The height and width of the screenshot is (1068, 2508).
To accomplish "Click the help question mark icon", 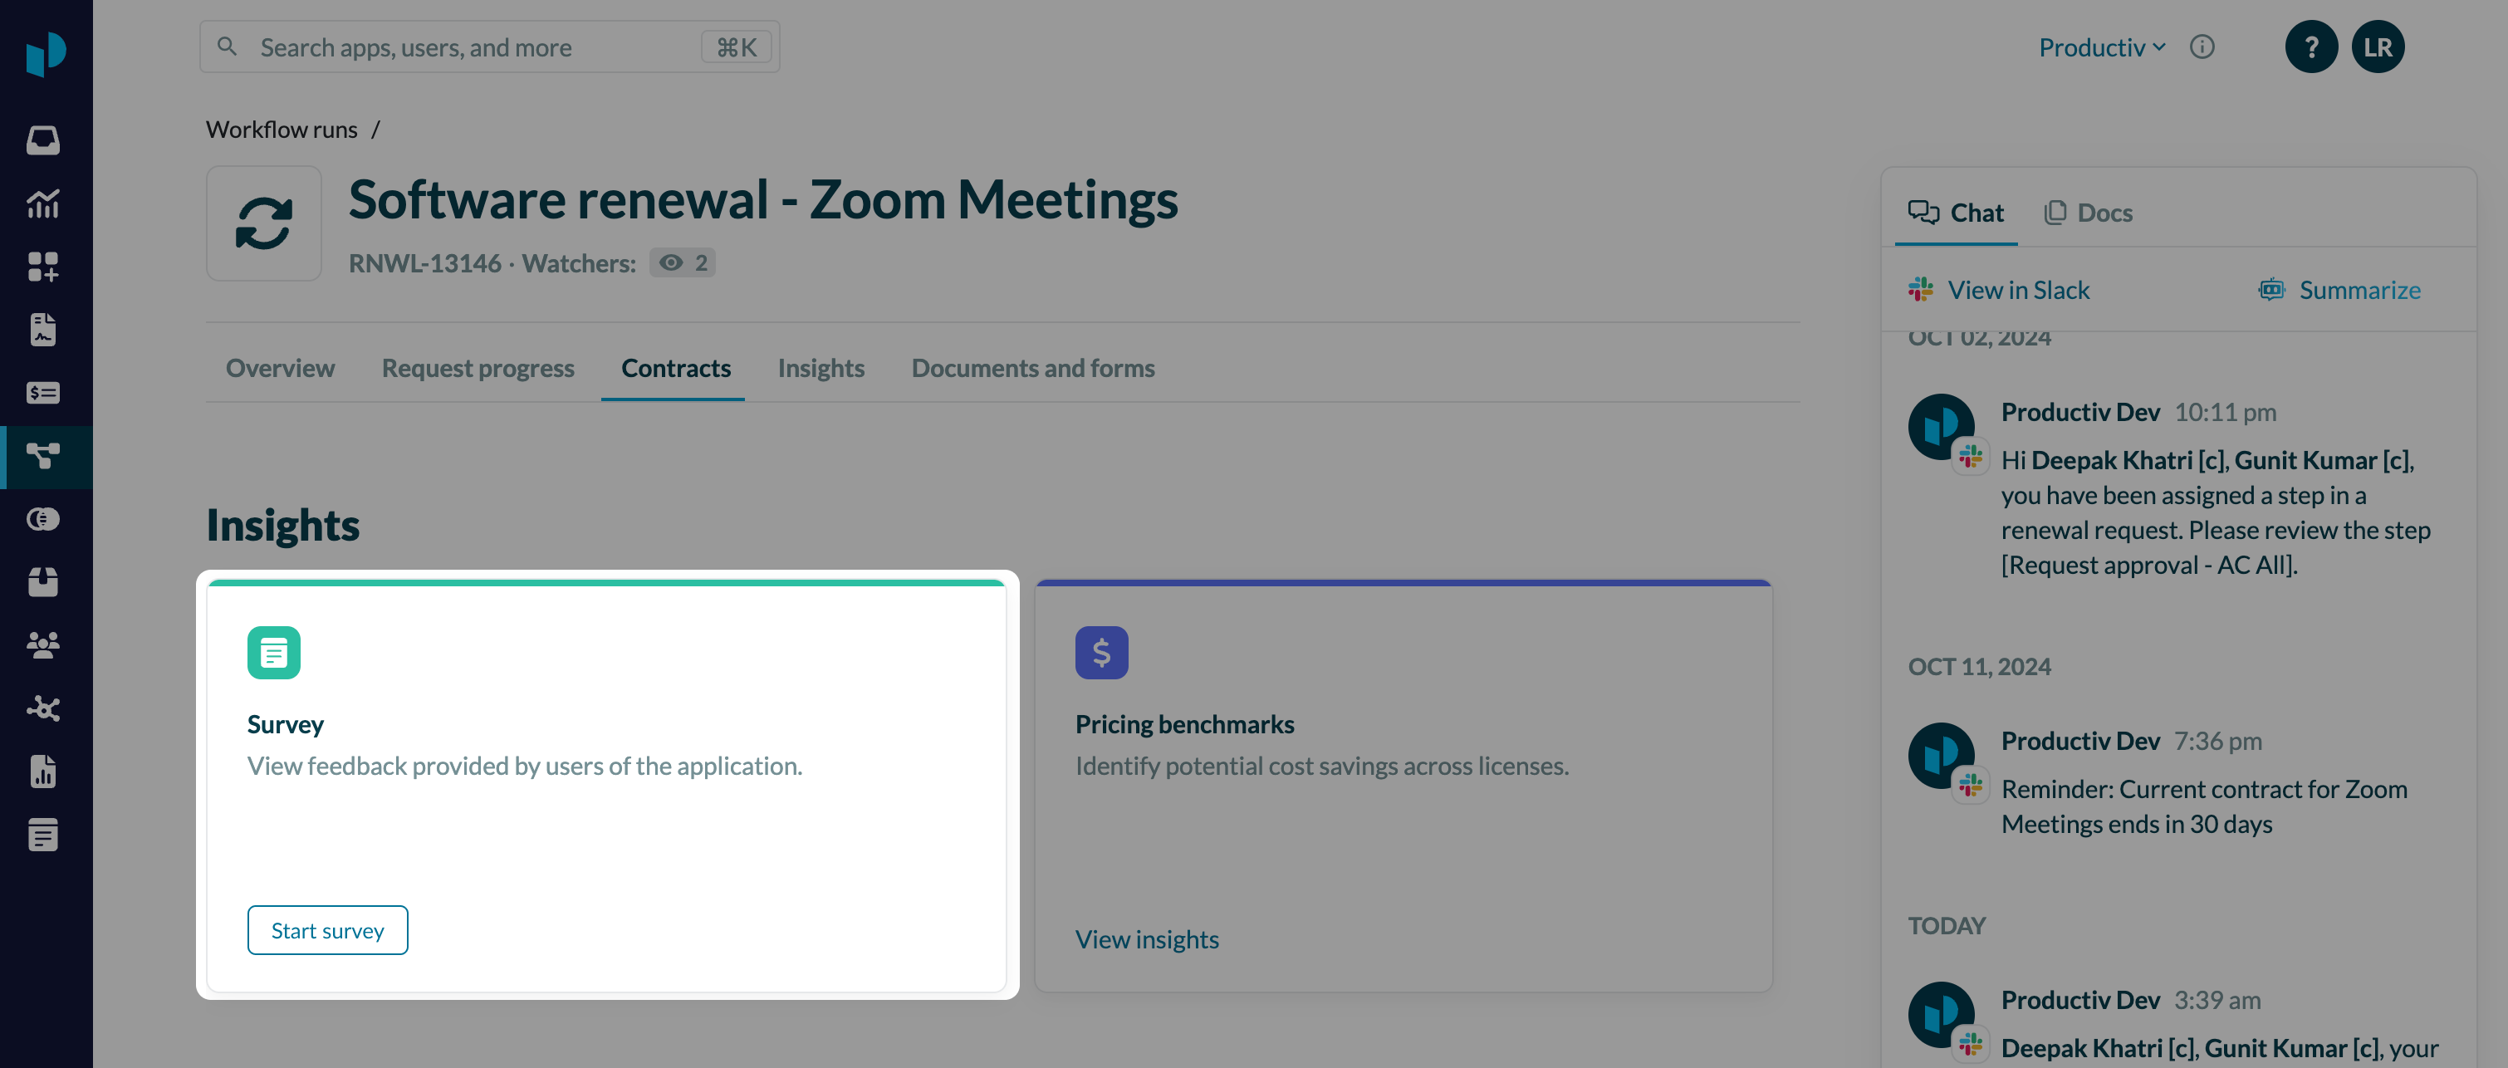I will 2310,47.
